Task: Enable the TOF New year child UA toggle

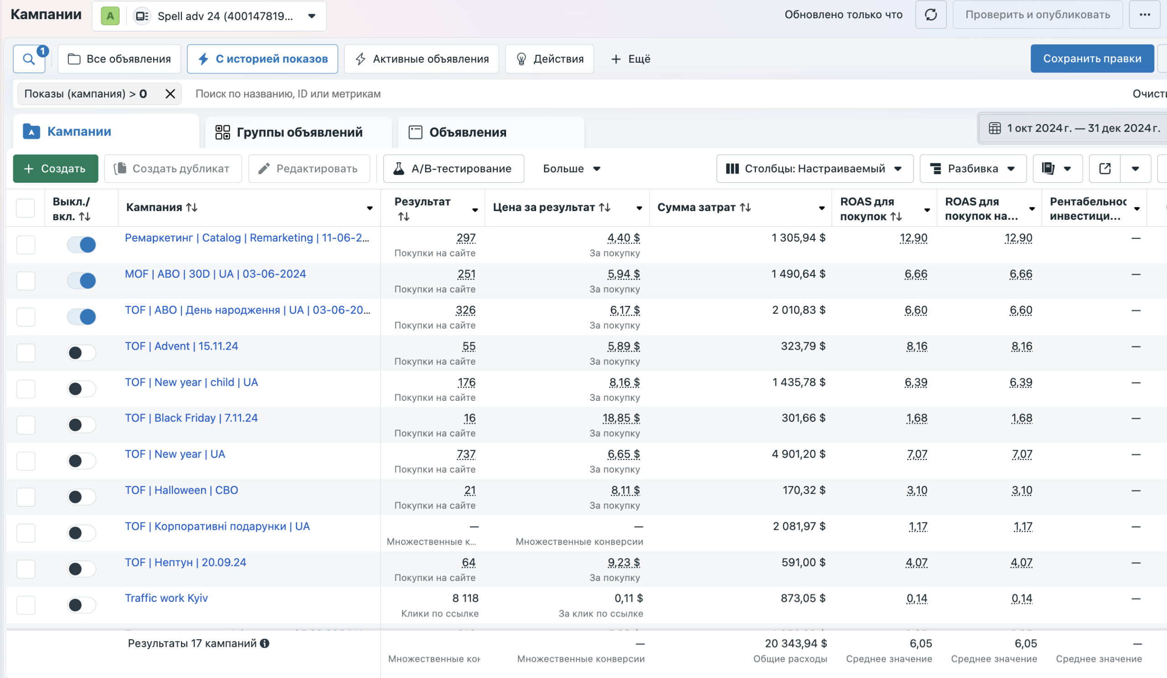Action: click(82, 389)
